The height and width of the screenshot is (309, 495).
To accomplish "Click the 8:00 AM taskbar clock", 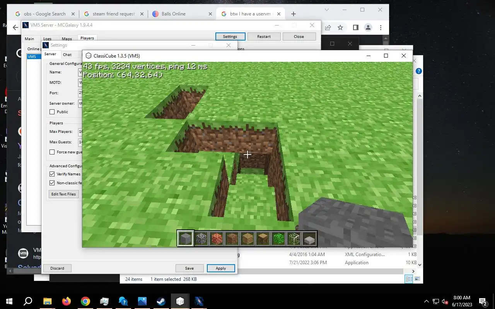I will (462, 298).
